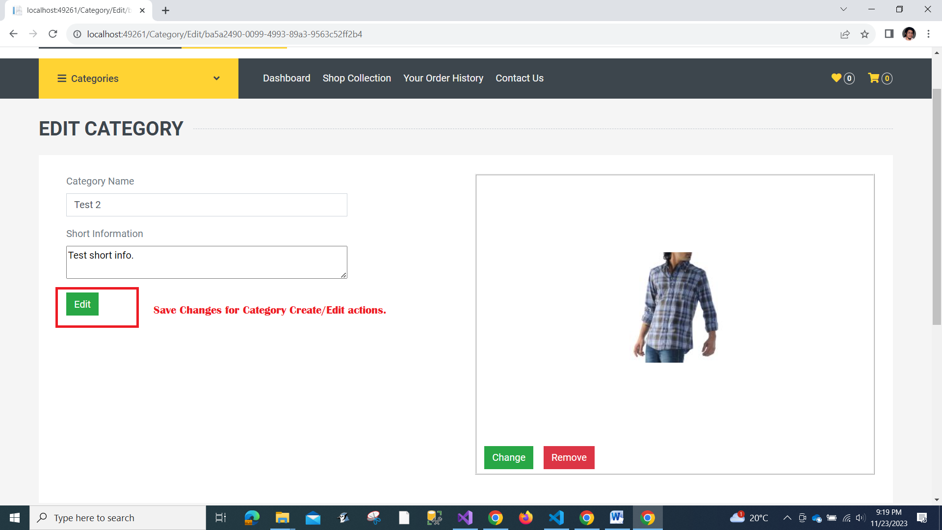Open Shop Collection menu item
Image resolution: width=942 pixels, height=530 pixels.
click(x=357, y=79)
